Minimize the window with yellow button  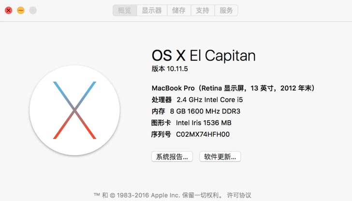(x=21, y=10)
